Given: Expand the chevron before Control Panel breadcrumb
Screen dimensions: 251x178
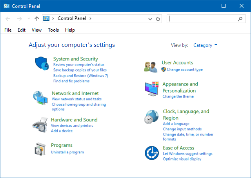Looking at the screenshot, I should [x=53, y=18].
